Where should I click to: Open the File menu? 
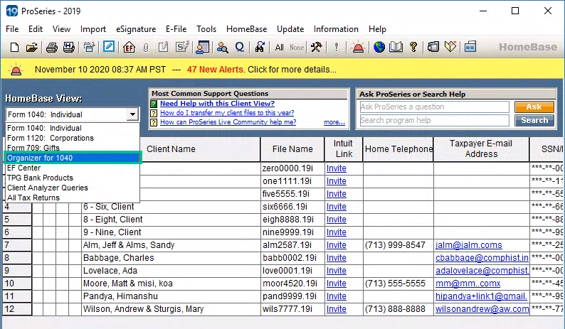coord(12,29)
